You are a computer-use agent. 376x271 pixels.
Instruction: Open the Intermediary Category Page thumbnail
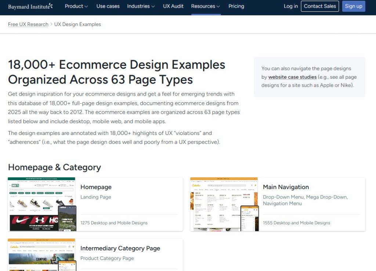(42, 255)
